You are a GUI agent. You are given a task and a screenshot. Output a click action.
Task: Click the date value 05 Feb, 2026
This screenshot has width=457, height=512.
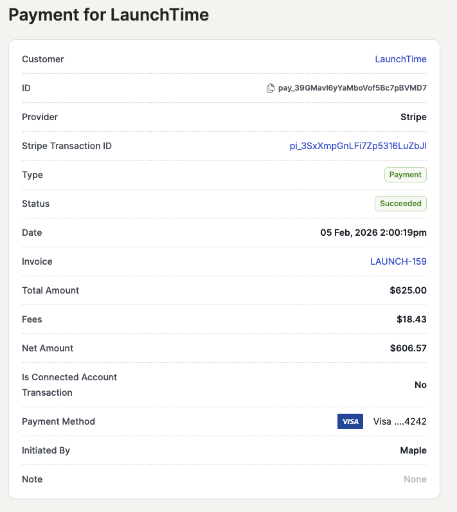click(373, 233)
